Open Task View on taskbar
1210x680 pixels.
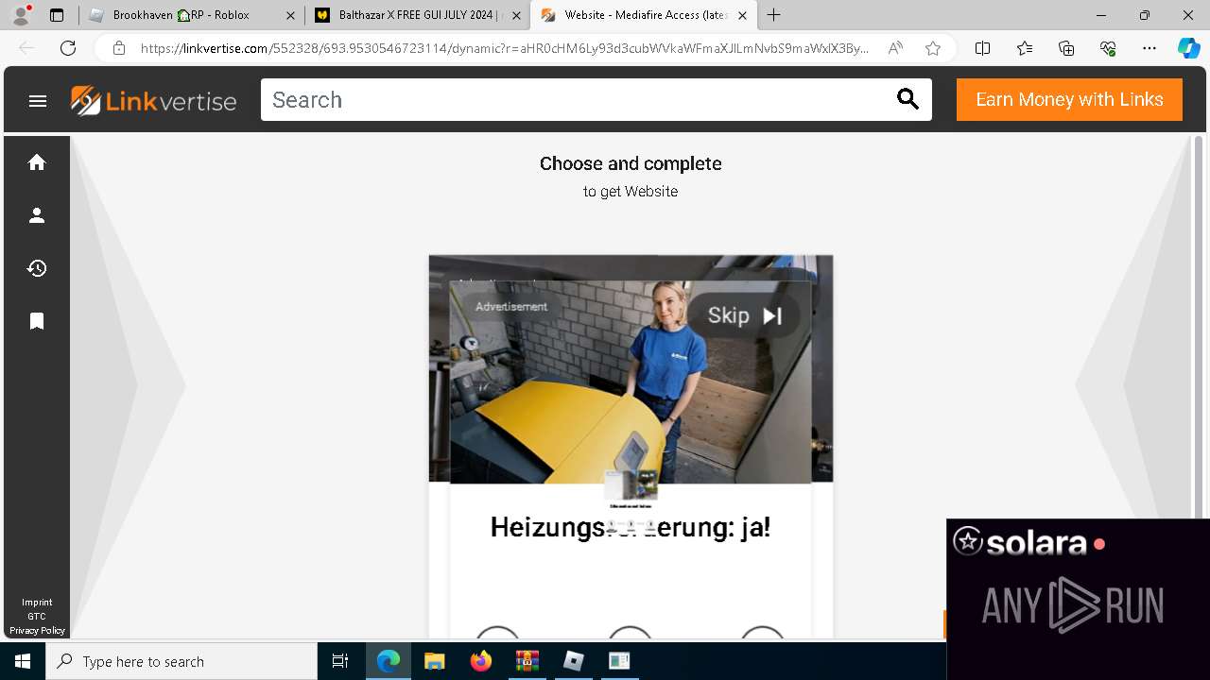[340, 661]
